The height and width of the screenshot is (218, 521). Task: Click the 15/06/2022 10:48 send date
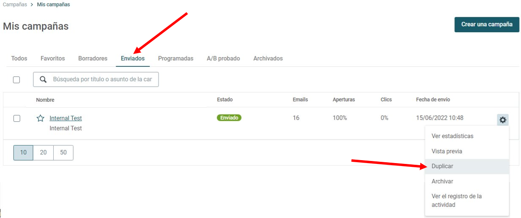pos(440,118)
